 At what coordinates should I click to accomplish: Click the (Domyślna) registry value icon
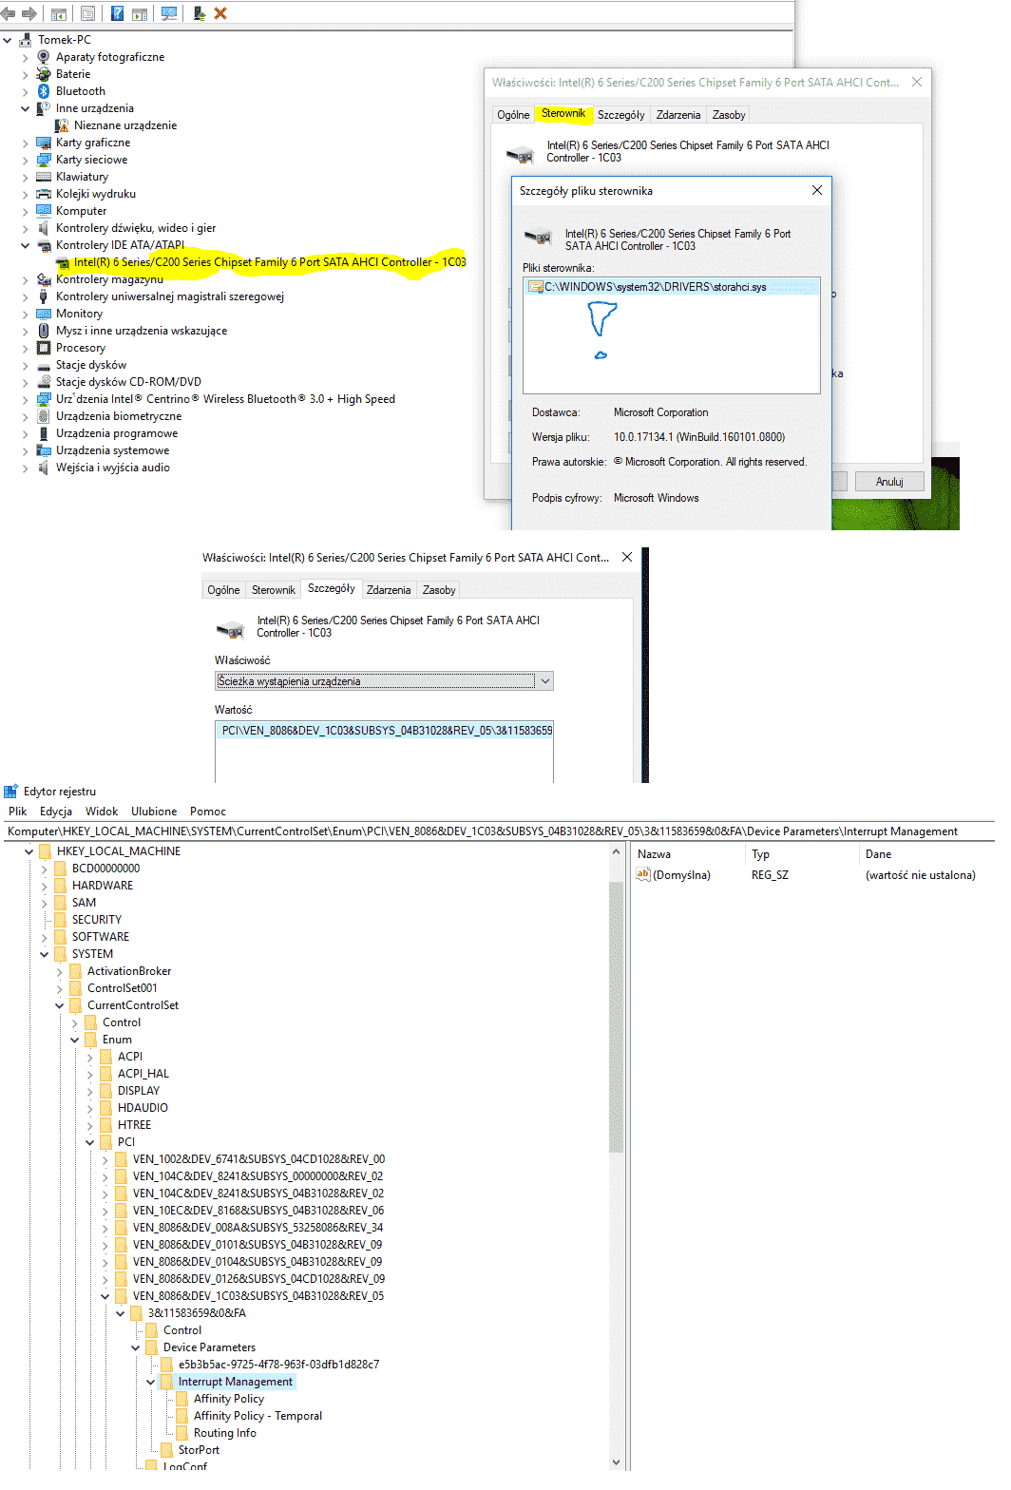click(643, 875)
